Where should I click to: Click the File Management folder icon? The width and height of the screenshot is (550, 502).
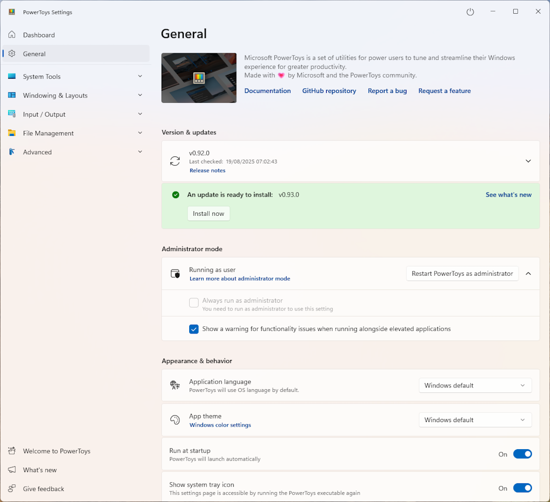(x=12, y=133)
